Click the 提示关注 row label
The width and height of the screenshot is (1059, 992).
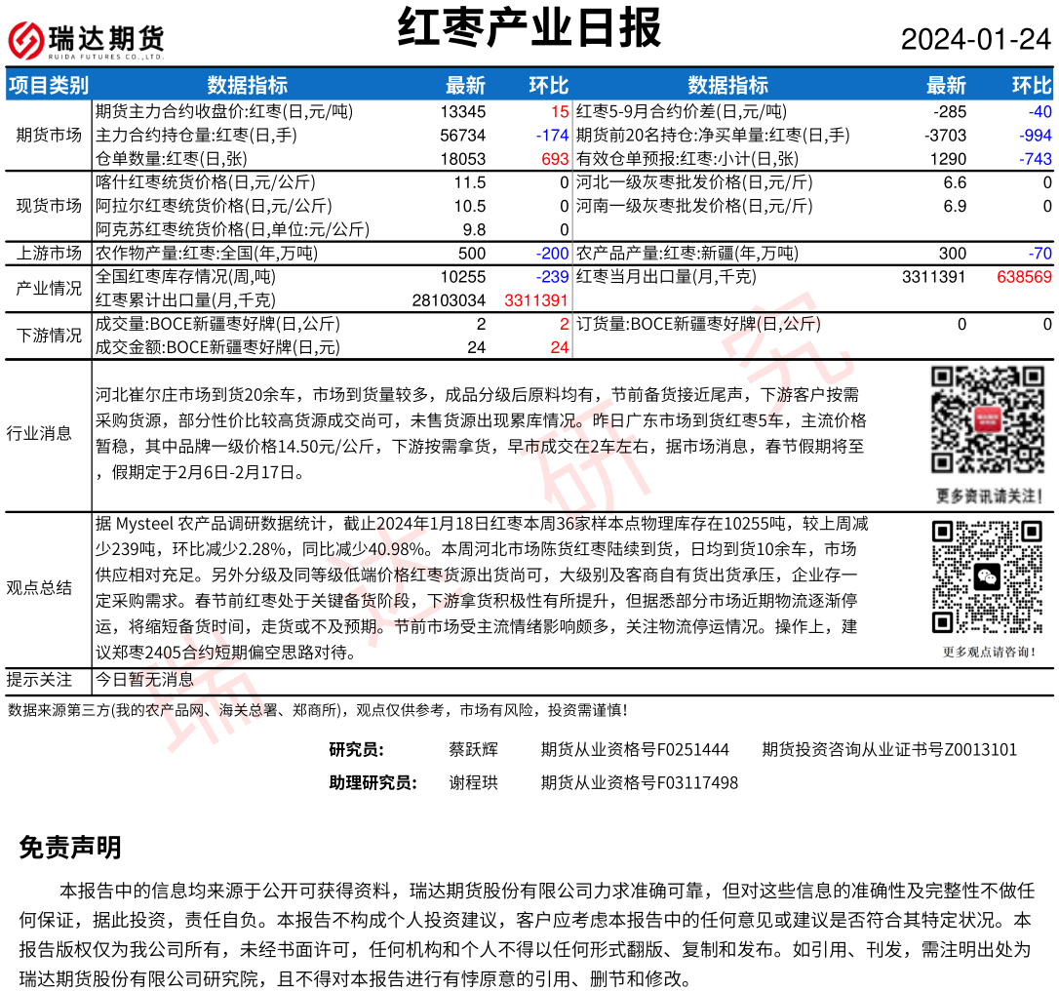(39, 679)
